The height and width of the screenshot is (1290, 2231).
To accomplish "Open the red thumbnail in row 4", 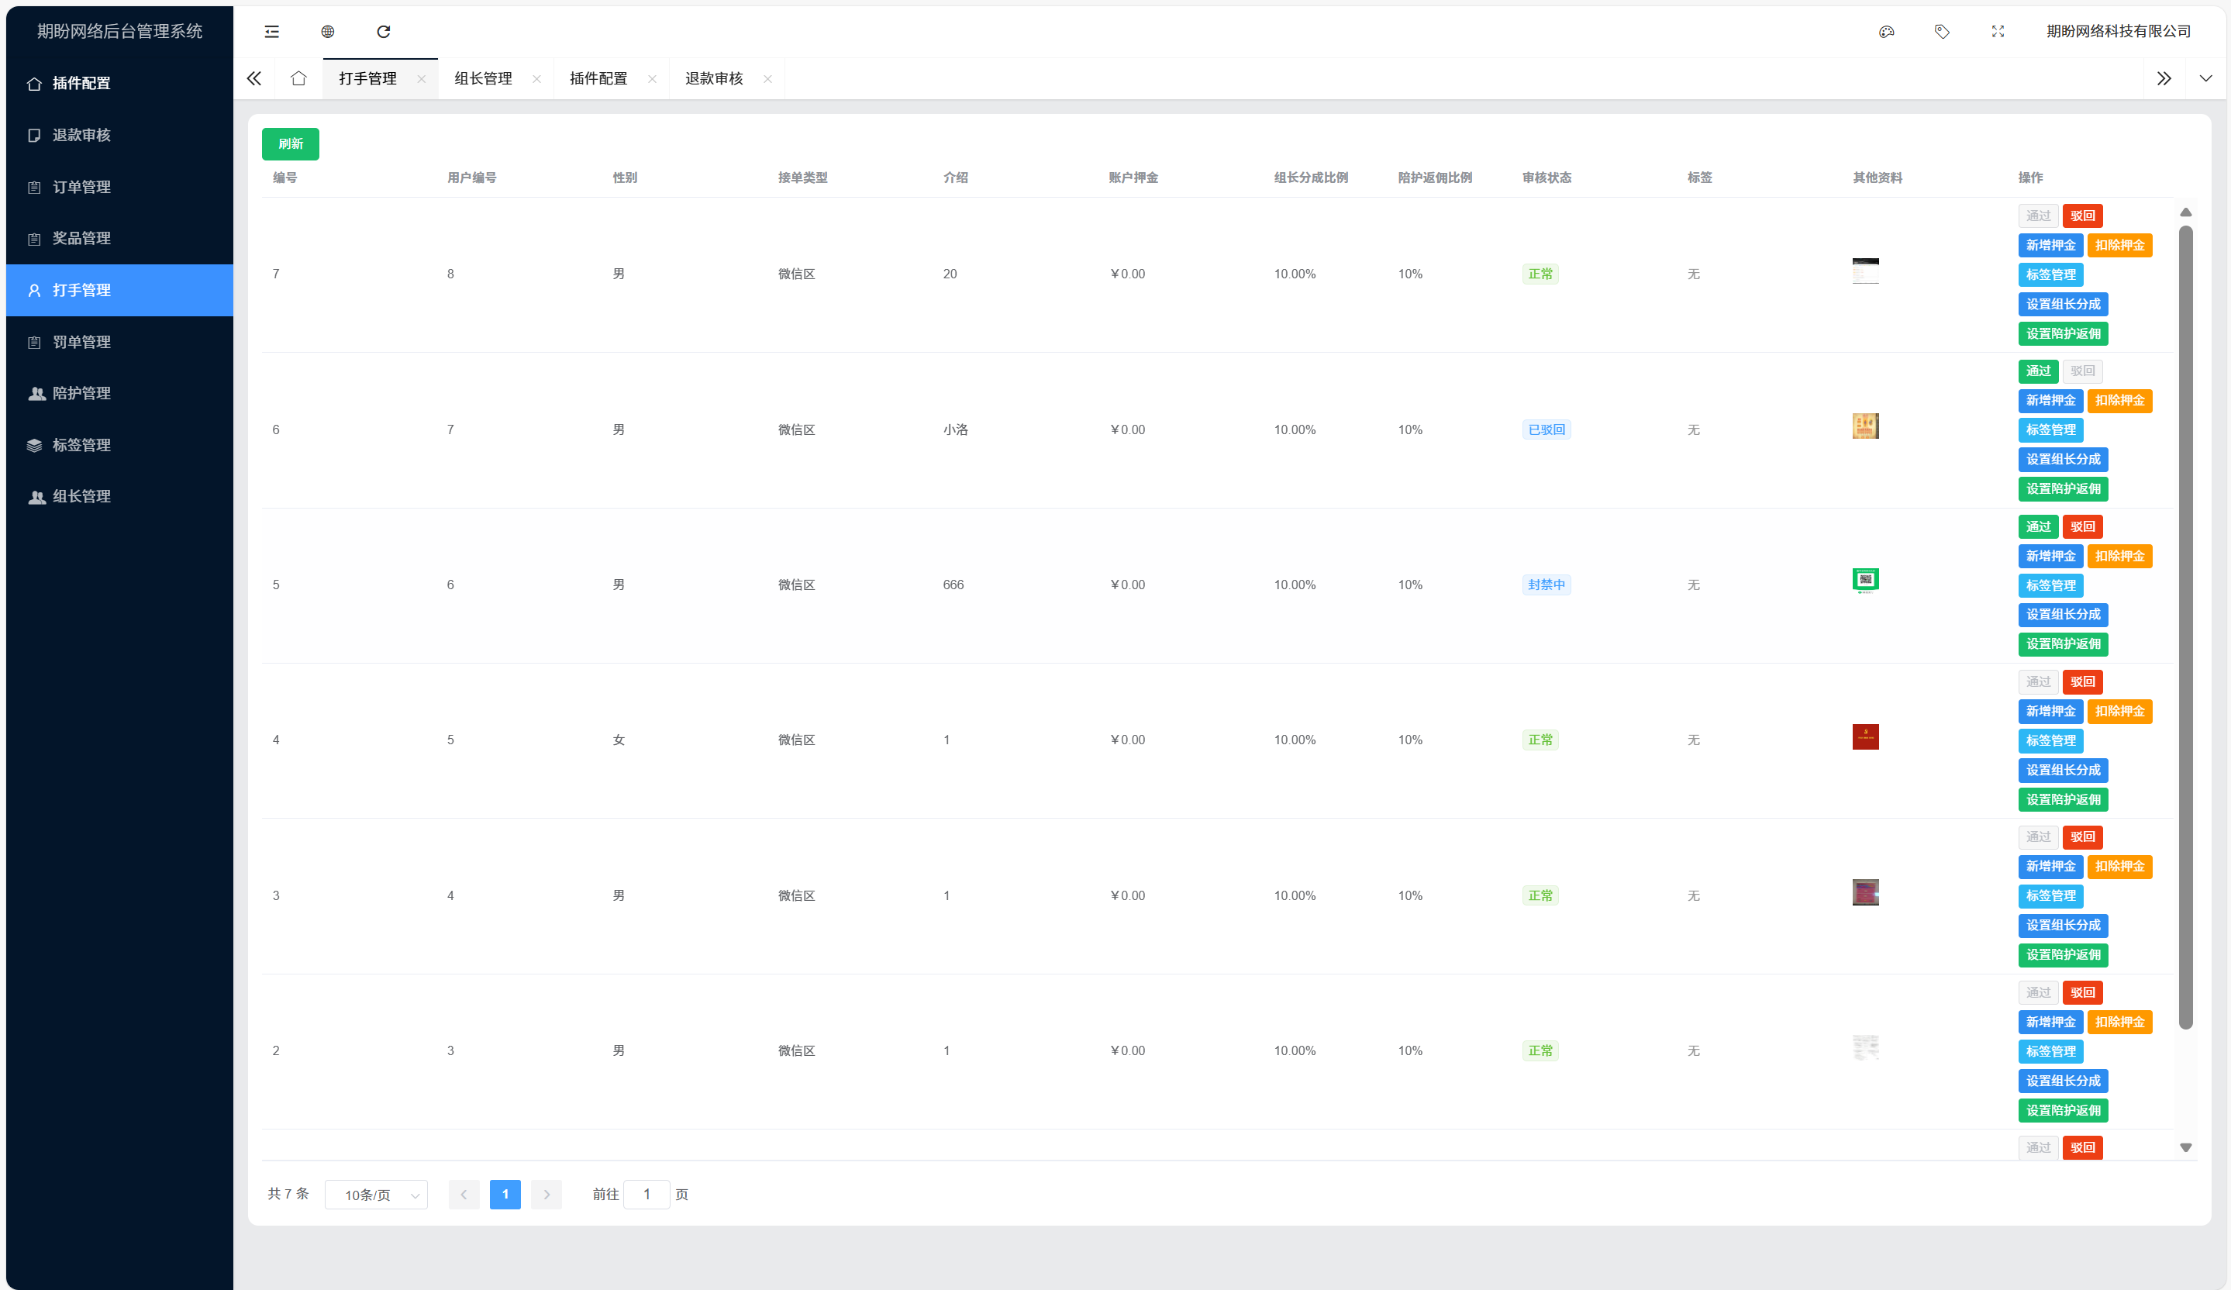I will [x=1865, y=736].
